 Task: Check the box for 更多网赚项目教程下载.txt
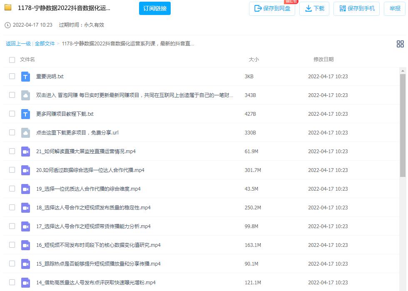click(x=12, y=114)
